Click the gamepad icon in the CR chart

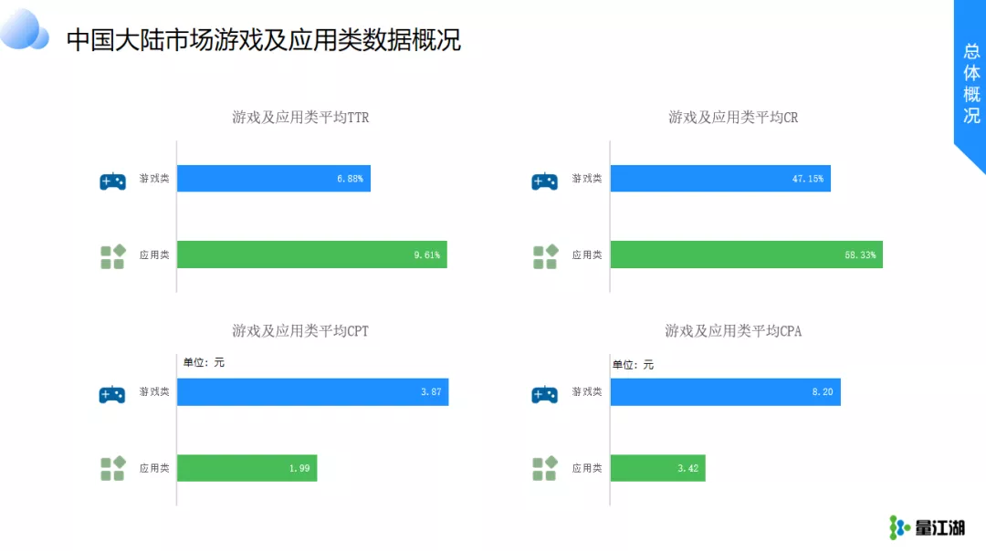coord(544,181)
